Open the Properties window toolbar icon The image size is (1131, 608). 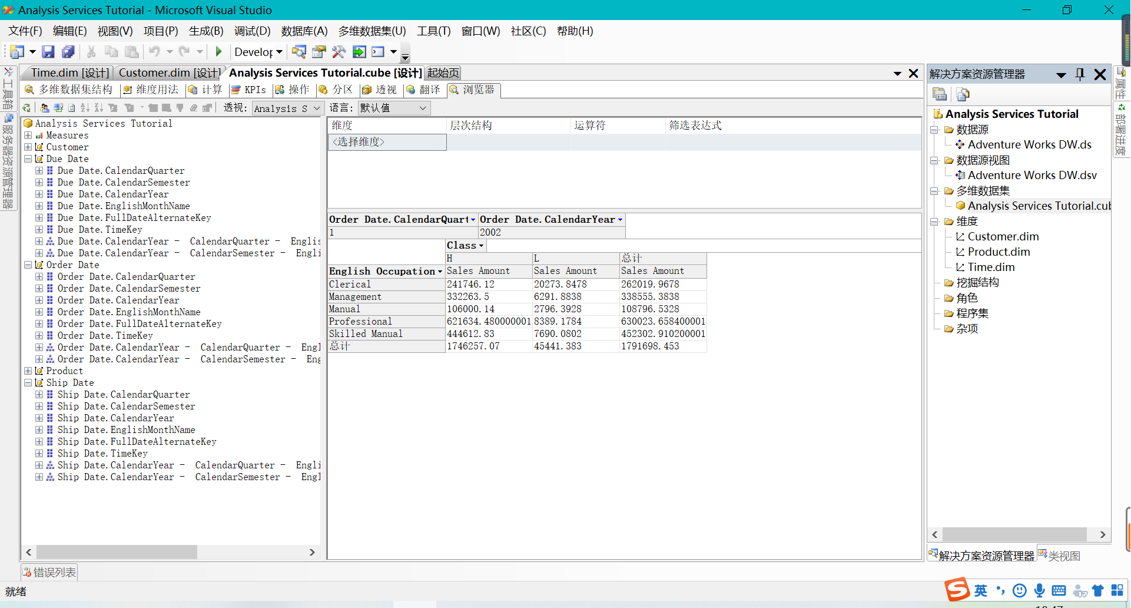pyautogui.click(x=319, y=52)
